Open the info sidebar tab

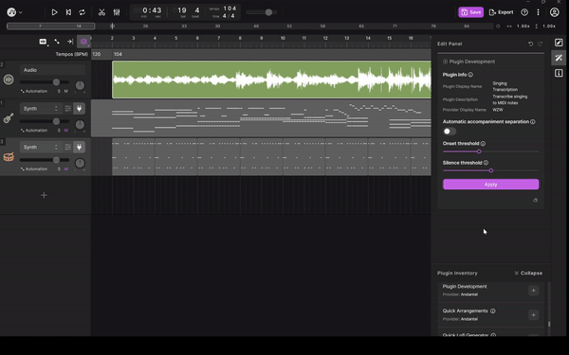(559, 73)
